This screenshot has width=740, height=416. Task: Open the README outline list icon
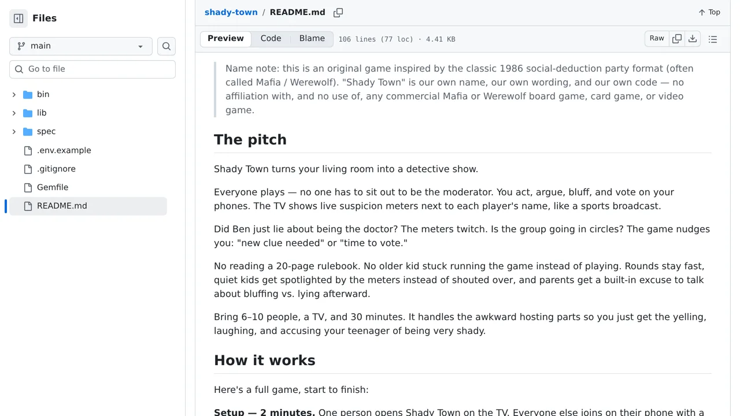point(713,39)
